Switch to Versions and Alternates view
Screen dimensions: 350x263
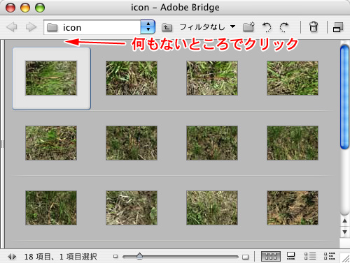330,256
